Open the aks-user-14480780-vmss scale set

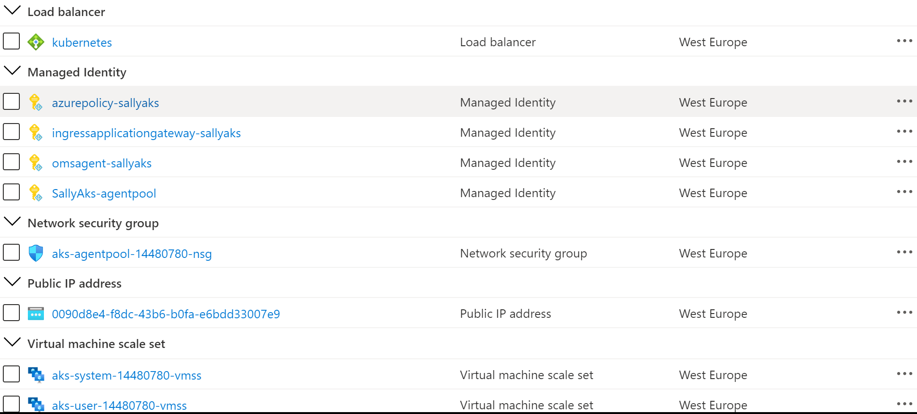[119, 406]
